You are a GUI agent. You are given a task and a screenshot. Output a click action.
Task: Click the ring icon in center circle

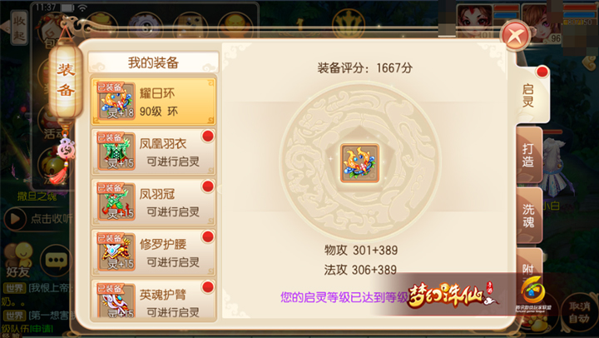359,163
